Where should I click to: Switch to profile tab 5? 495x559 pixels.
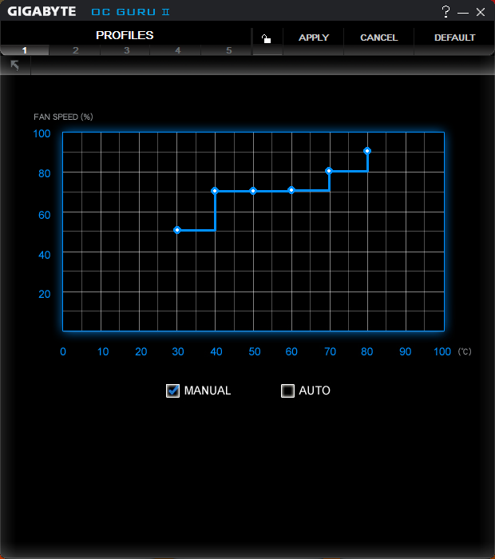[x=228, y=50]
